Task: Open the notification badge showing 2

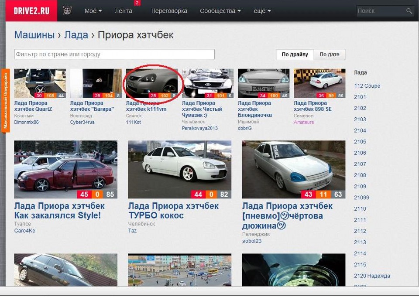Action: point(137,3)
